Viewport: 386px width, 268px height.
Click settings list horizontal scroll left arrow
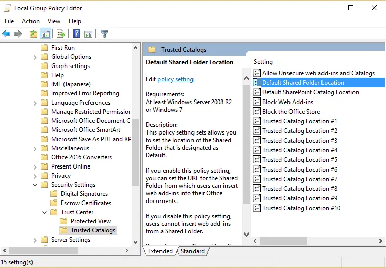click(x=255, y=241)
